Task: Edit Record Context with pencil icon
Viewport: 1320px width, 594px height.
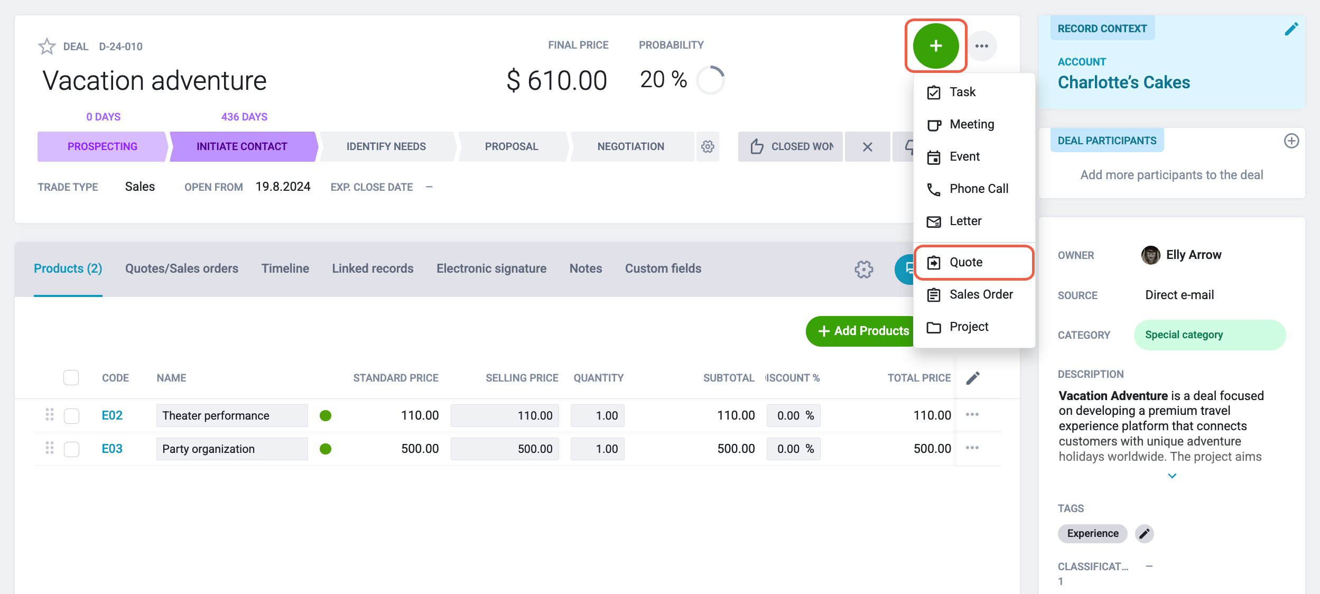Action: point(1291,29)
